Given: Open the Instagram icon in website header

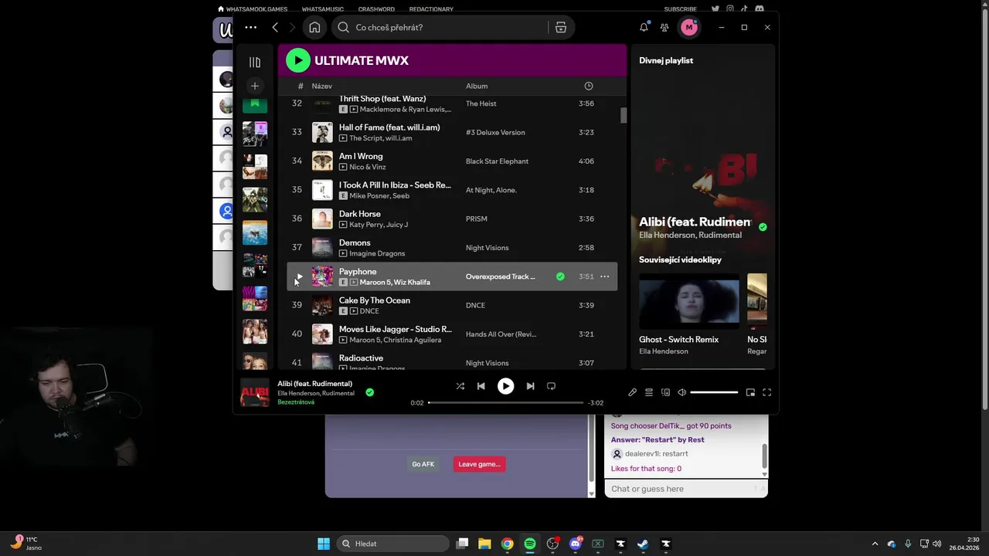Looking at the screenshot, I should tap(729, 8).
